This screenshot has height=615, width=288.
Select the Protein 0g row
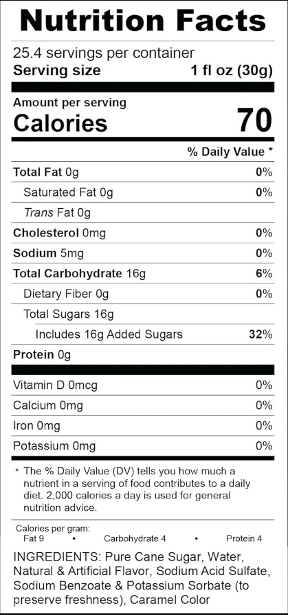click(143, 355)
